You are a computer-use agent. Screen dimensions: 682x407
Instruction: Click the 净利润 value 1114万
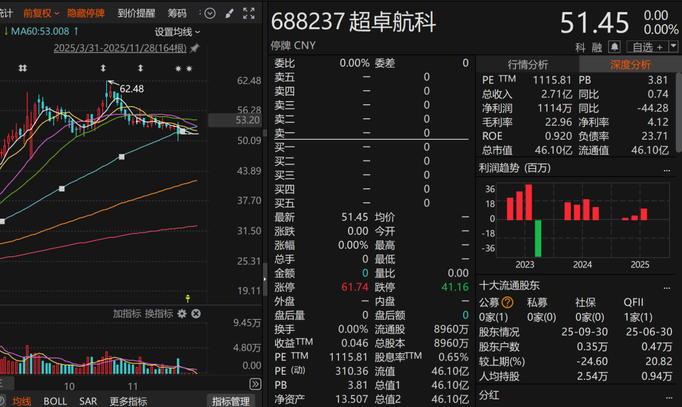click(x=555, y=109)
